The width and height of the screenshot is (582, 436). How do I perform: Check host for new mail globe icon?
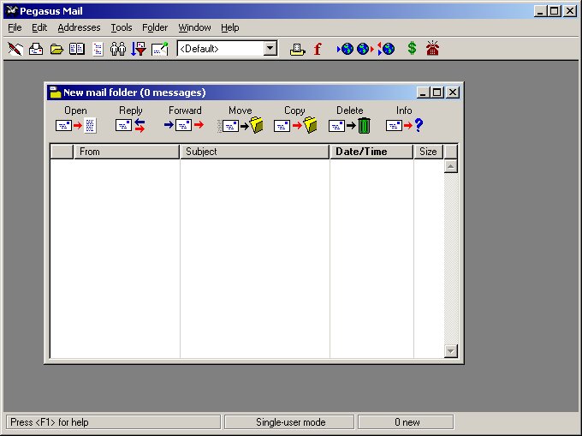tap(345, 49)
